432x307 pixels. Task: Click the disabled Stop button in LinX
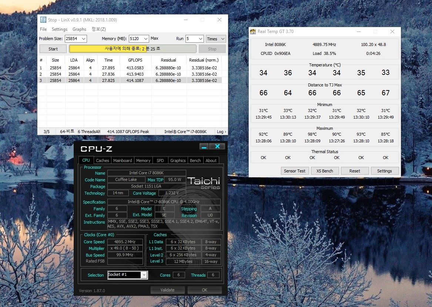coord(212,49)
